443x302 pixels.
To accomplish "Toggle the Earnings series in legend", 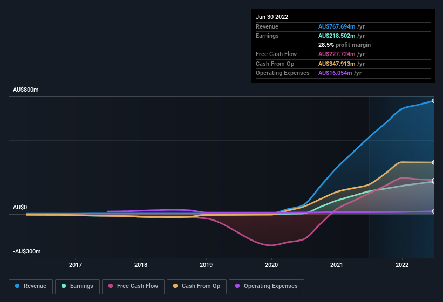I will pos(77,286).
